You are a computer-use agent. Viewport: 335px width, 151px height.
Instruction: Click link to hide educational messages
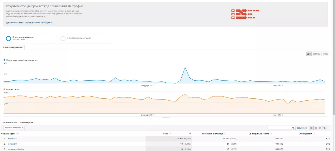29,22
